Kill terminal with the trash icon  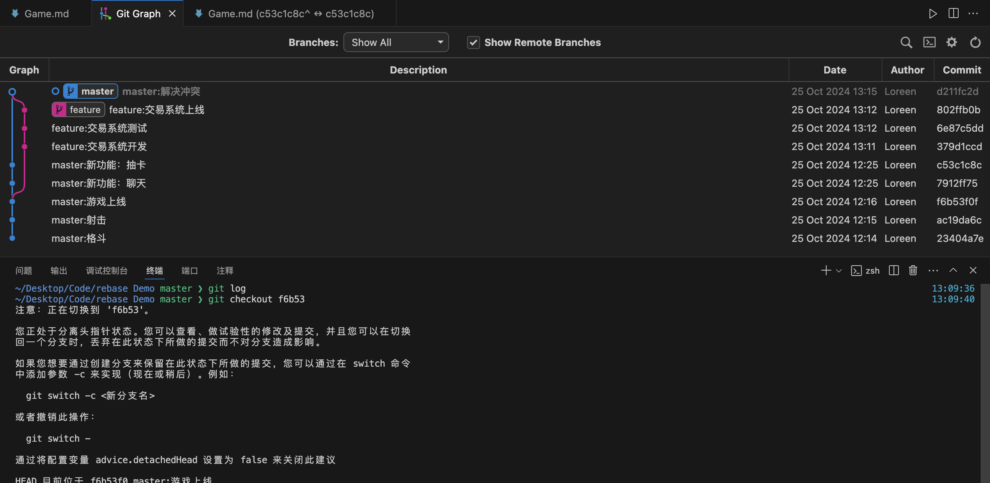913,271
